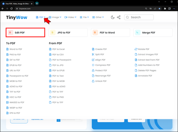The height and width of the screenshot is (132, 178).
Task: Click the Add Numbers to PDF icon
Action: (136, 65)
